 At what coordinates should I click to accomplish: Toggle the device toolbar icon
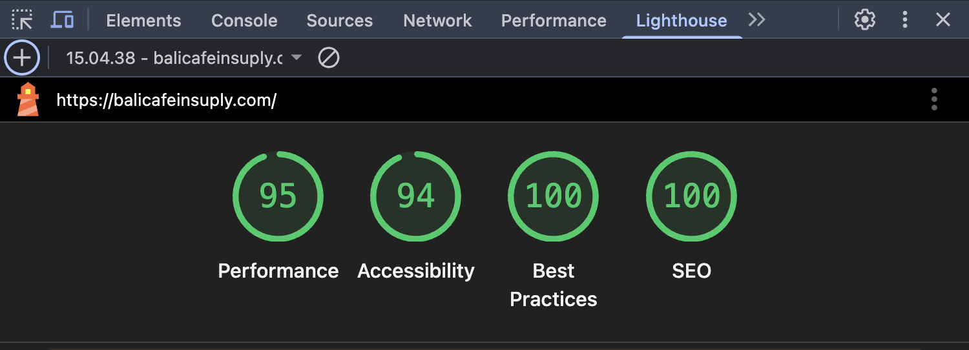tap(62, 20)
